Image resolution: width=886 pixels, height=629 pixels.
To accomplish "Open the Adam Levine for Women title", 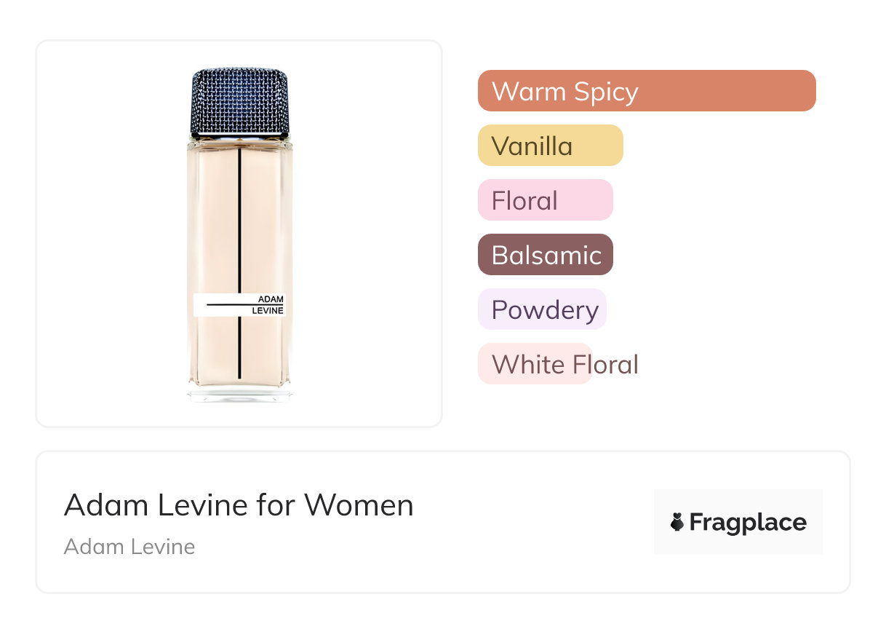I will [239, 505].
